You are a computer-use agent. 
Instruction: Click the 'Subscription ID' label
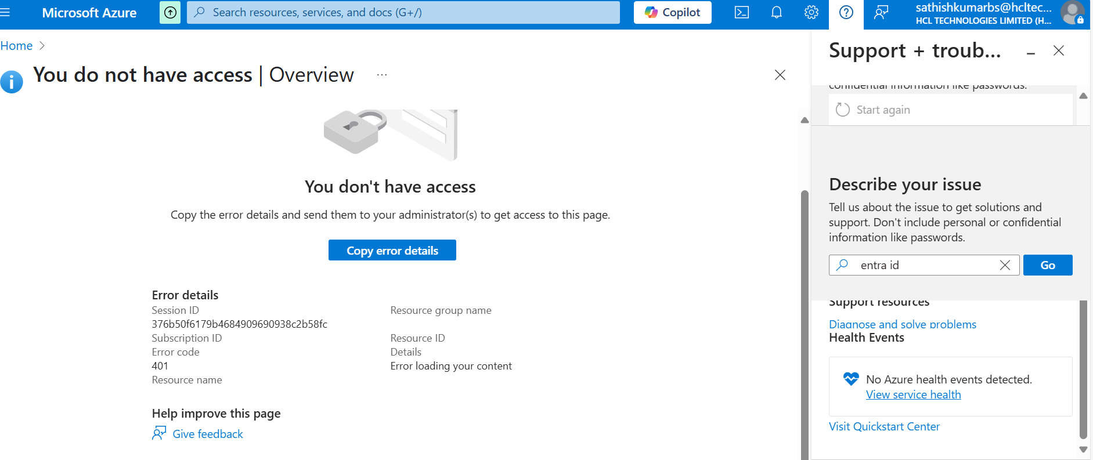[187, 338]
